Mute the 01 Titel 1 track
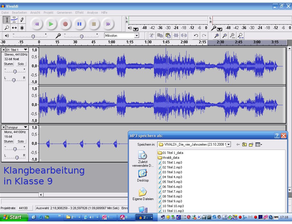Image resolution: width=292 pixels, height=224 pixels. click(x=8, y=64)
